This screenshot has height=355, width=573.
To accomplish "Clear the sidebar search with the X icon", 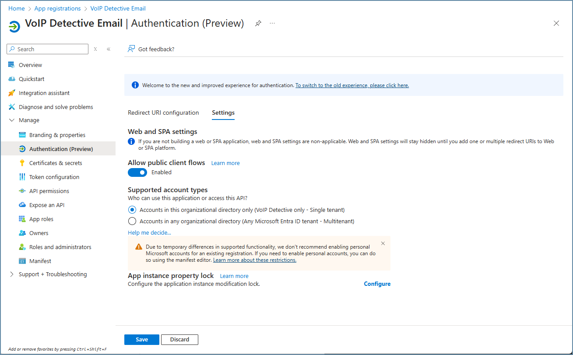I will point(95,49).
